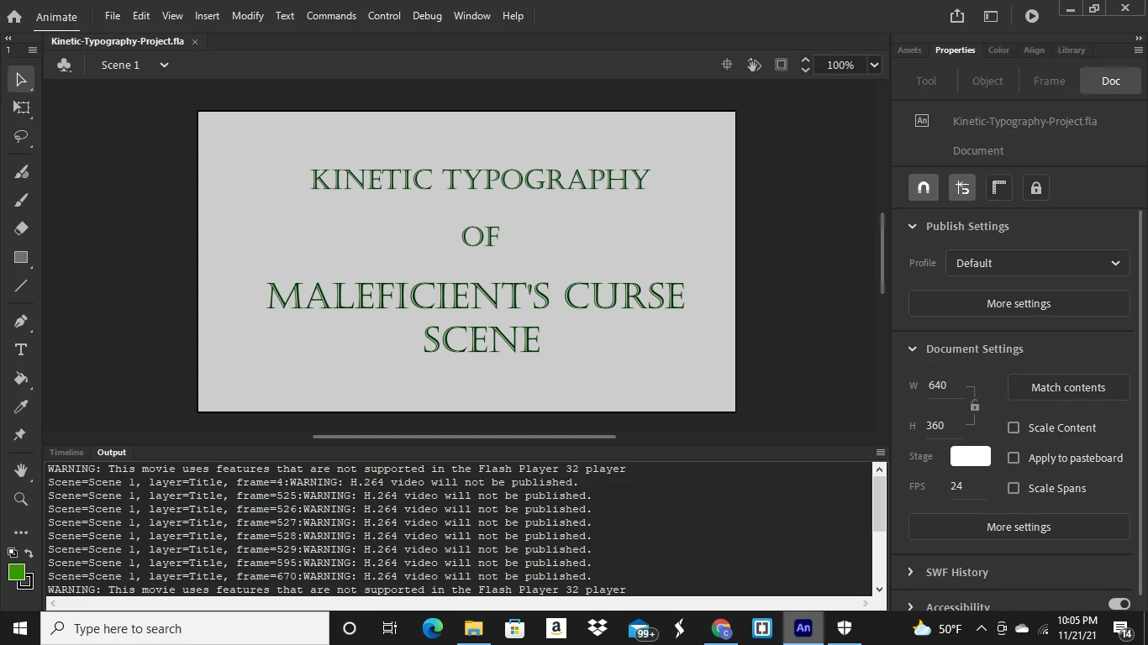
Task: Select the Paint Bucket tool
Action: coord(21,379)
